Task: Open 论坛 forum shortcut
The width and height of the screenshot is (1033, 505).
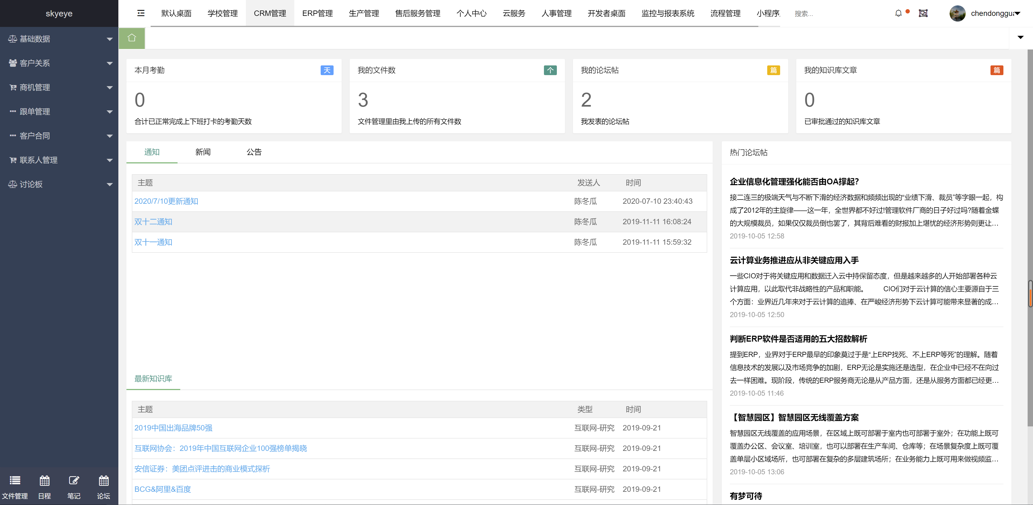Action: point(104,487)
